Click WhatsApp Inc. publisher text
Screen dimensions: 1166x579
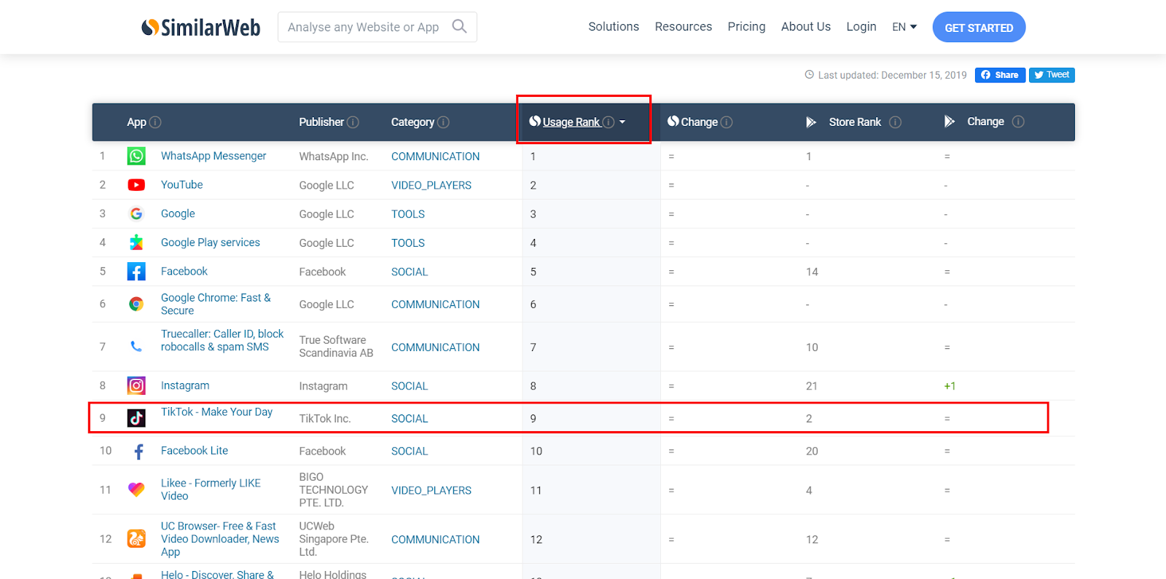[x=334, y=157]
